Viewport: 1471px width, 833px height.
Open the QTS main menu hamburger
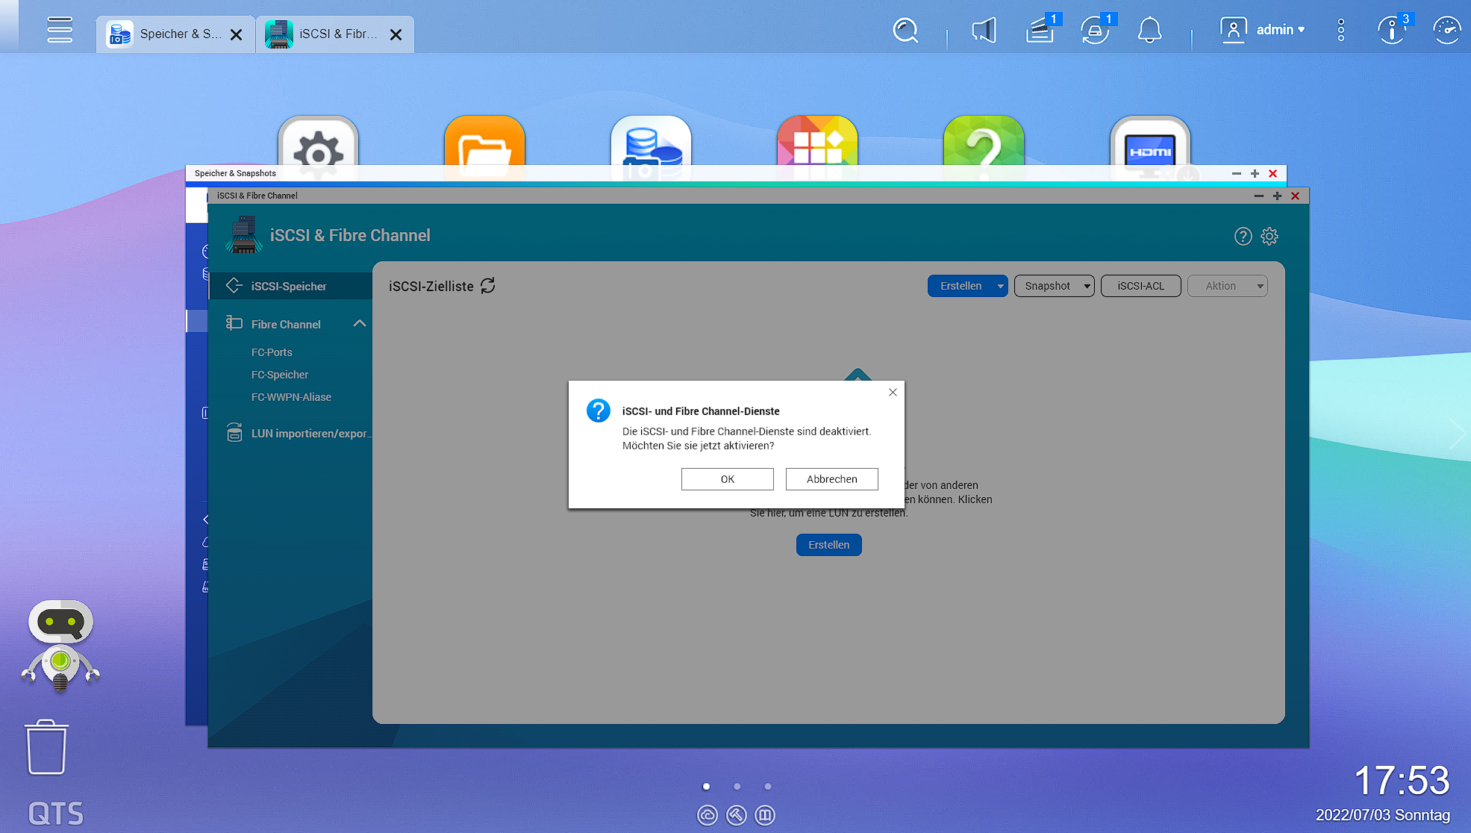click(60, 30)
